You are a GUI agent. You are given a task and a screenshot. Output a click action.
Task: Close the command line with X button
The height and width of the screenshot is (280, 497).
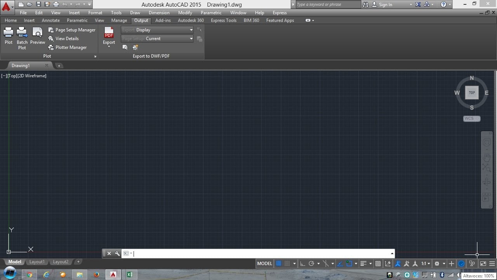click(x=109, y=254)
